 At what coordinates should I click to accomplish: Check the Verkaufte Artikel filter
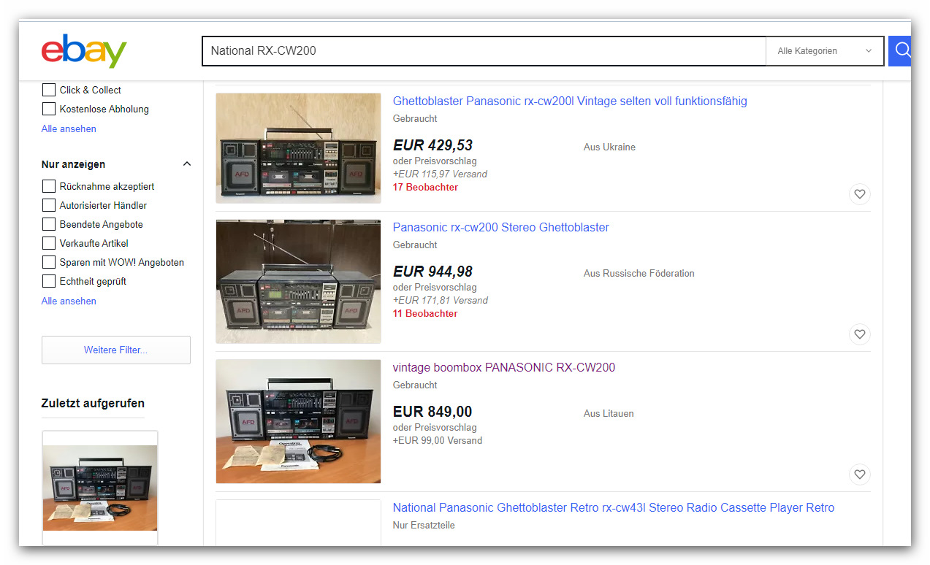49,243
